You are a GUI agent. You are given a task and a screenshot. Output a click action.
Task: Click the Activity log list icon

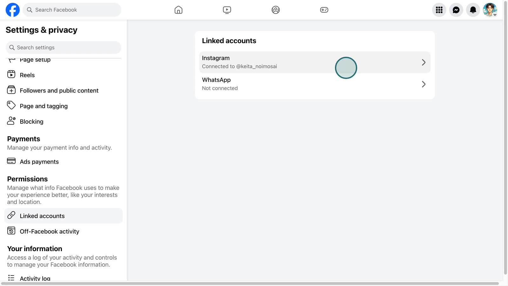(11, 278)
